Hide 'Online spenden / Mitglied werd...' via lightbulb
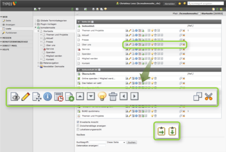The image size is (226, 152). tap(152, 78)
